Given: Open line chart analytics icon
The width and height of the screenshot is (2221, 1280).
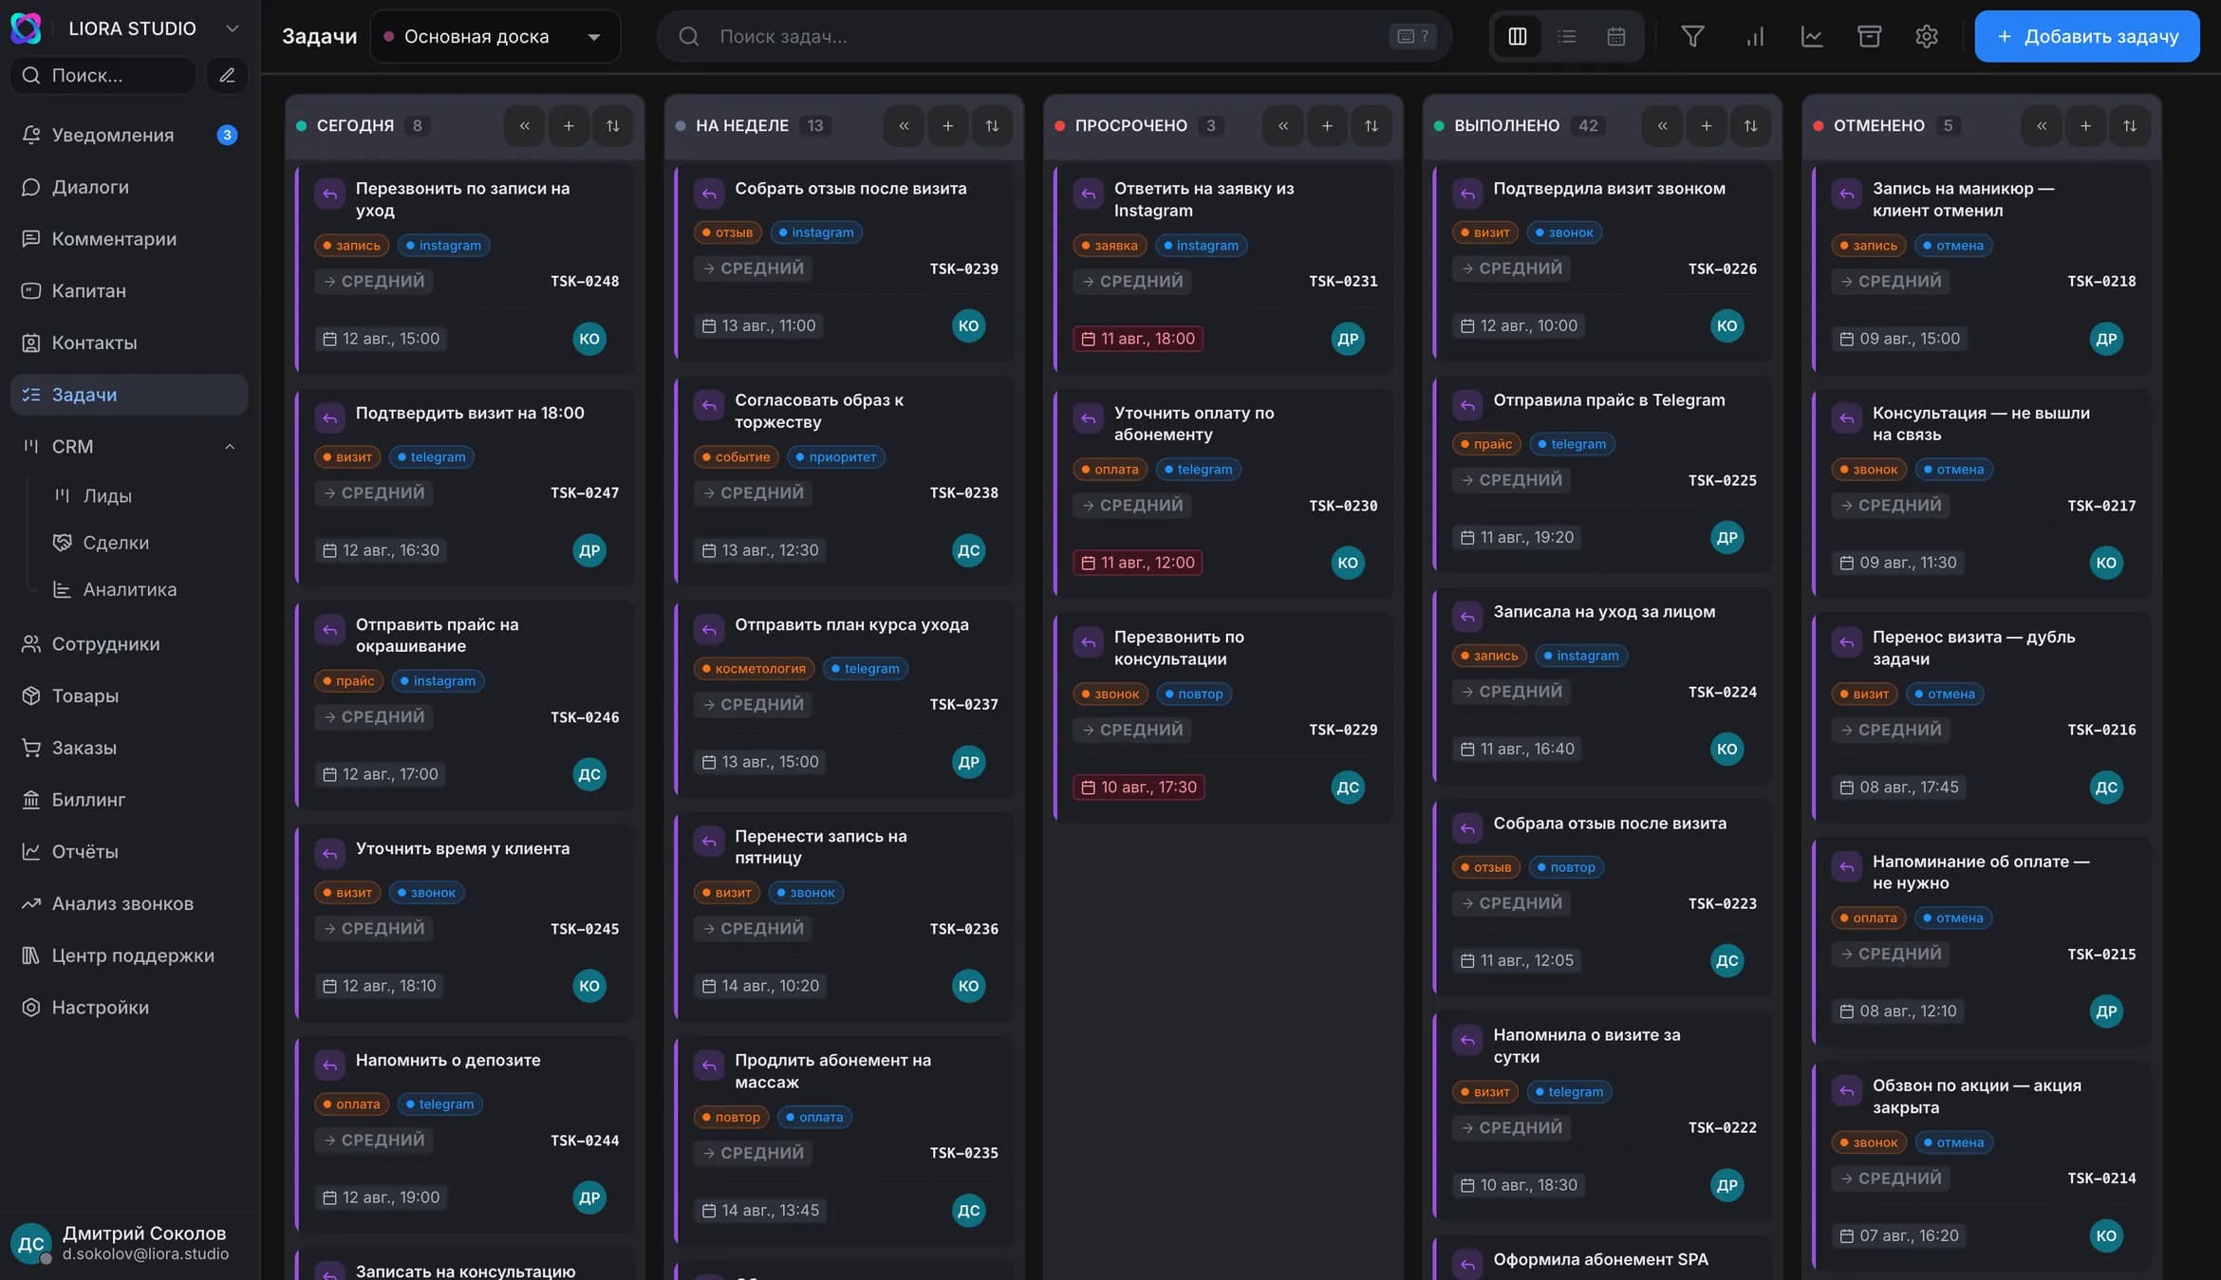Looking at the screenshot, I should click(x=1812, y=36).
